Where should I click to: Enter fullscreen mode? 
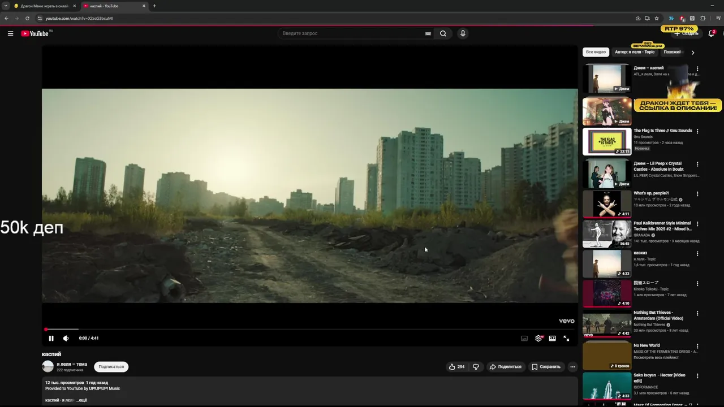point(566,338)
